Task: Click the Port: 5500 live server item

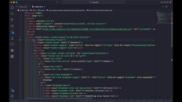Action: (140, 101)
